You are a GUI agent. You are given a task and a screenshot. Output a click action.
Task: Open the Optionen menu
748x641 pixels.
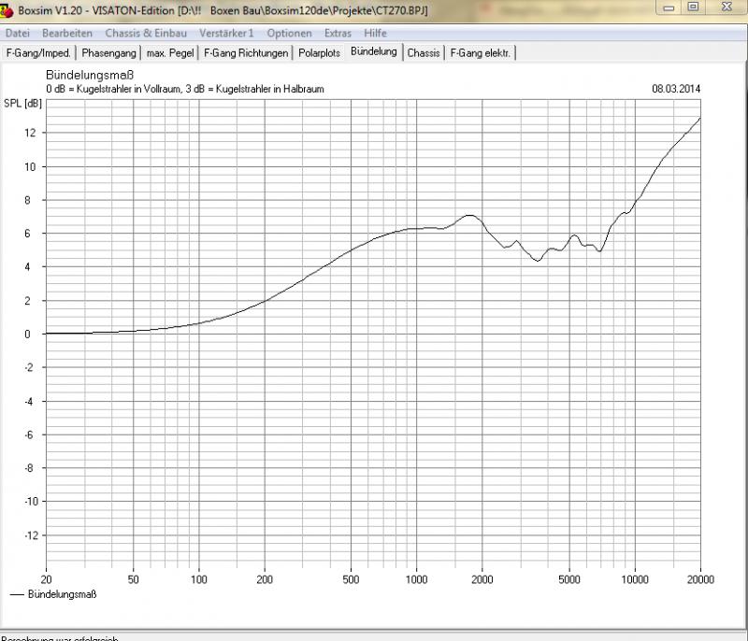pyautogui.click(x=289, y=34)
